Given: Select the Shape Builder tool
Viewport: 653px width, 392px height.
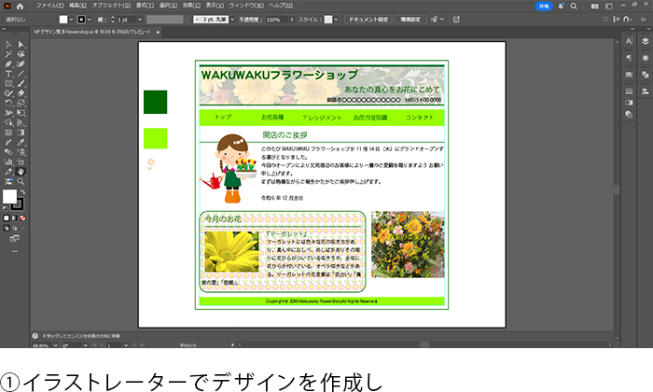Looking at the screenshot, I should click(x=8, y=123).
